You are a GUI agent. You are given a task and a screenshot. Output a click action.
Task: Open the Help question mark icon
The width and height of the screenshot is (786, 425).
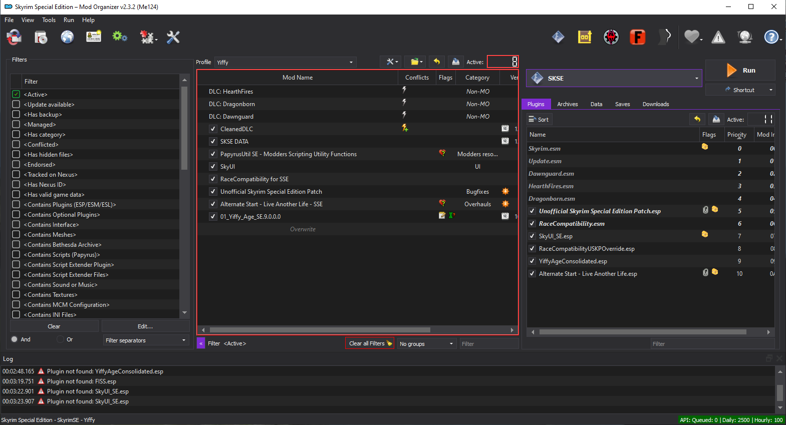(771, 37)
